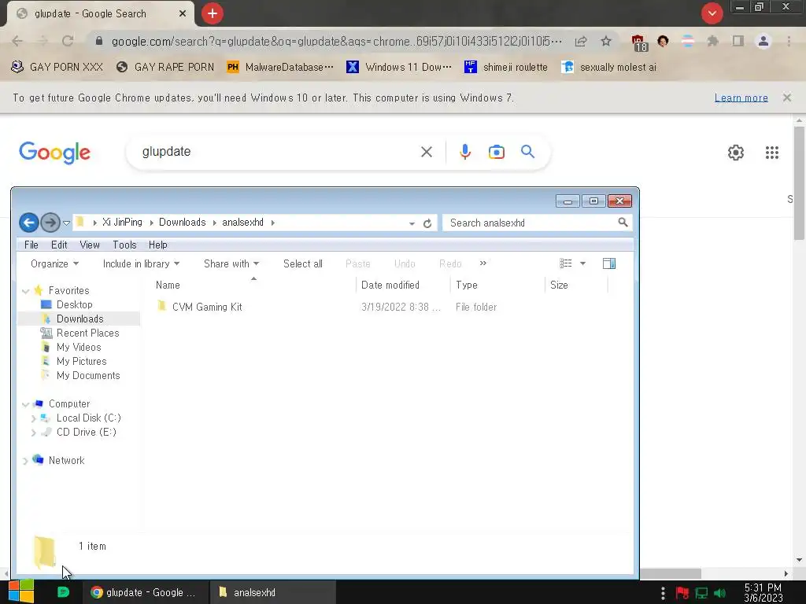Open the File menu
The width and height of the screenshot is (806, 604).
(31, 245)
